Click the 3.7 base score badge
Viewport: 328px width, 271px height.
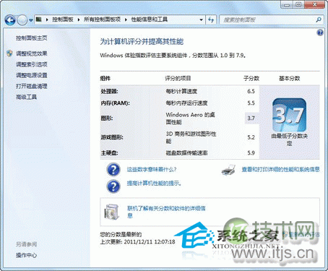point(289,115)
